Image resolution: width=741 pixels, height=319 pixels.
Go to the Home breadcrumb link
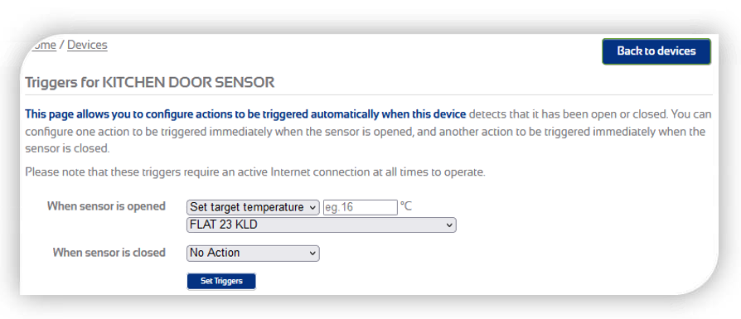pos(41,45)
